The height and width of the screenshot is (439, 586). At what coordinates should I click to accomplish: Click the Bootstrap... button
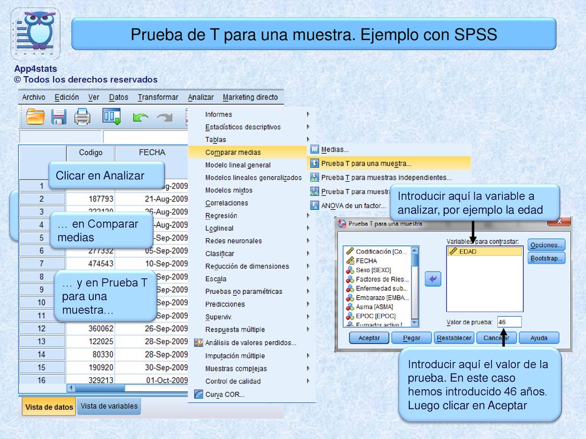click(x=547, y=258)
